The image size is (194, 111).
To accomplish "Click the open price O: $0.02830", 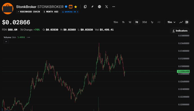I will tap(50, 30).
